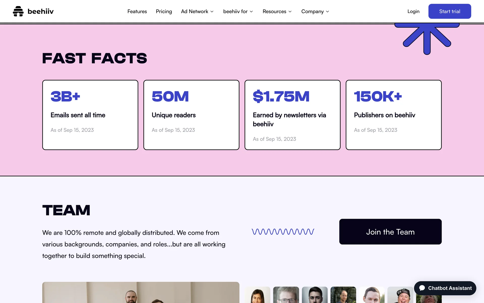Click the 50M Unique readers card

click(x=191, y=115)
